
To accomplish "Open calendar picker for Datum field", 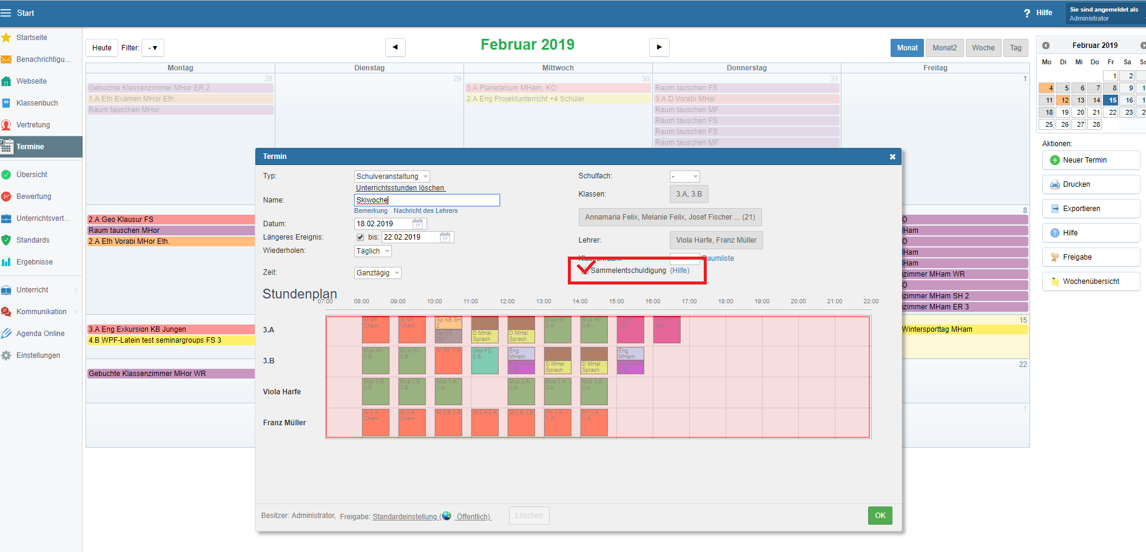I will point(417,224).
